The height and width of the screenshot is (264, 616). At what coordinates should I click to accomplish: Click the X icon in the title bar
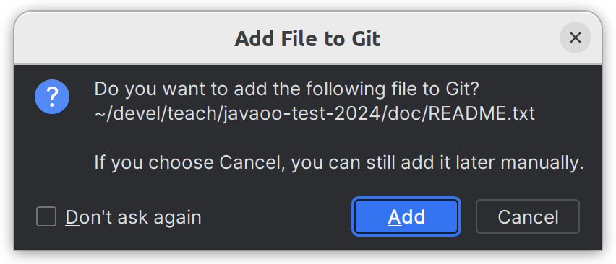tap(575, 38)
